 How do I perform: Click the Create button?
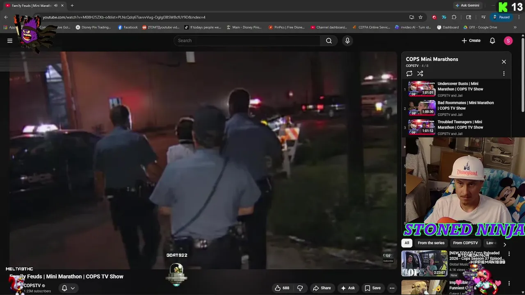coord(471,41)
